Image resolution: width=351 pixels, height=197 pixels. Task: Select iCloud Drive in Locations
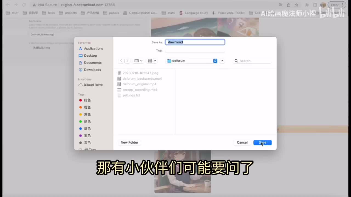coord(93,85)
